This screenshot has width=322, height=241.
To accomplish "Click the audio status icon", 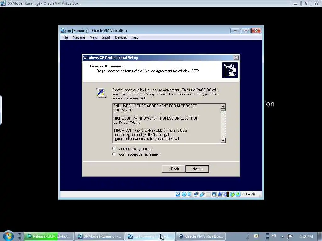I will tap(190, 194).
